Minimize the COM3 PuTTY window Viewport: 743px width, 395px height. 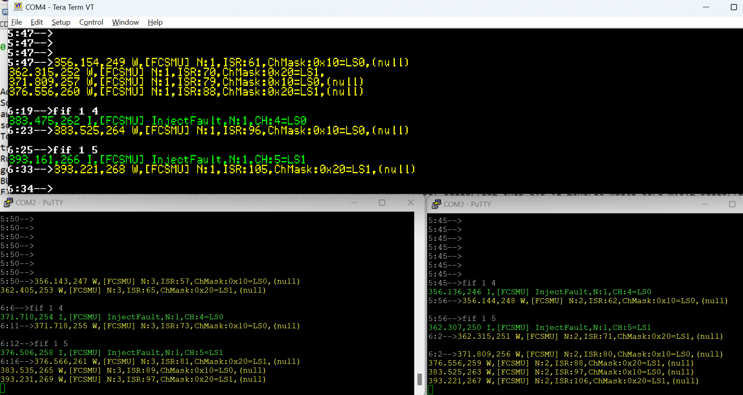tap(704, 204)
